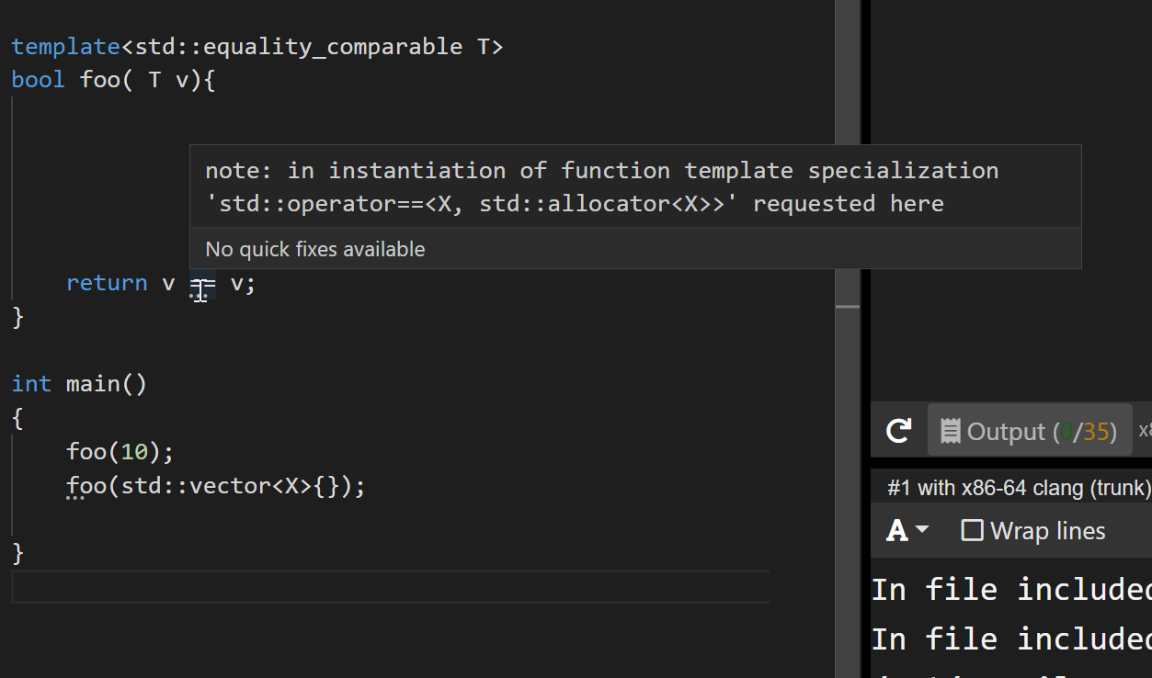Click 'vector<X>' in the second foo call

pyautogui.click(x=250, y=485)
